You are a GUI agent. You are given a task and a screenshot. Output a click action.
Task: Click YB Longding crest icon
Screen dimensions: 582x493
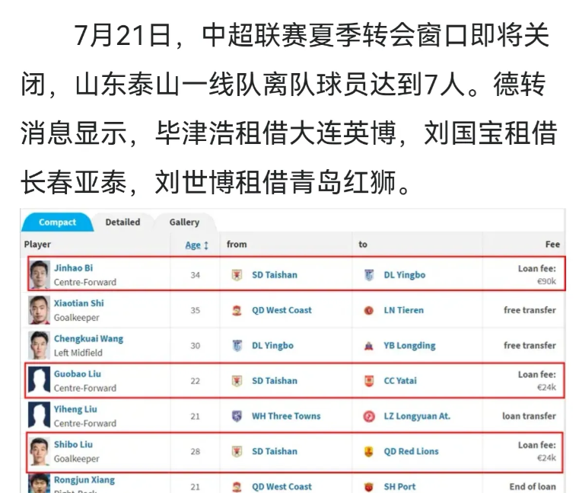(368, 346)
